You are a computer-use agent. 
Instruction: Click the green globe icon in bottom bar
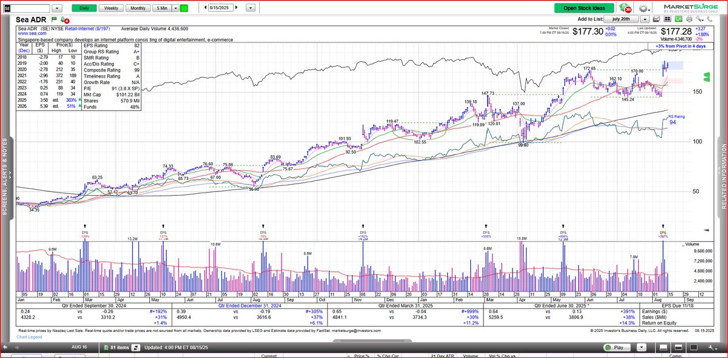[607, 348]
